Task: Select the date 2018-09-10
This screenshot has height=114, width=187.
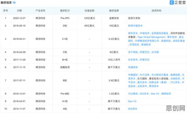Action: (x=19, y=26)
